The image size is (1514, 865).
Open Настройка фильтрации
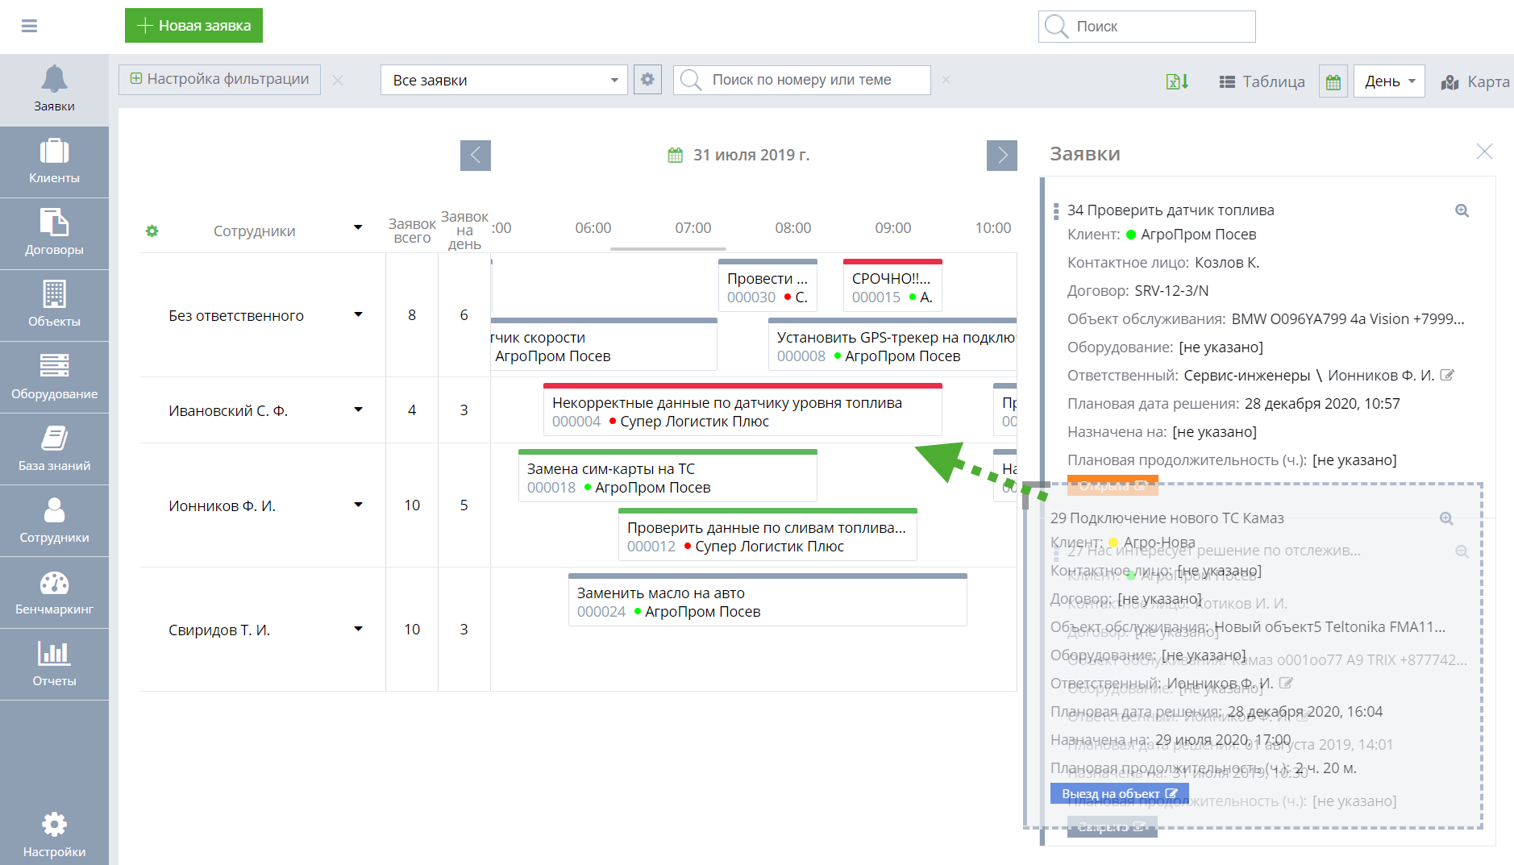point(219,80)
